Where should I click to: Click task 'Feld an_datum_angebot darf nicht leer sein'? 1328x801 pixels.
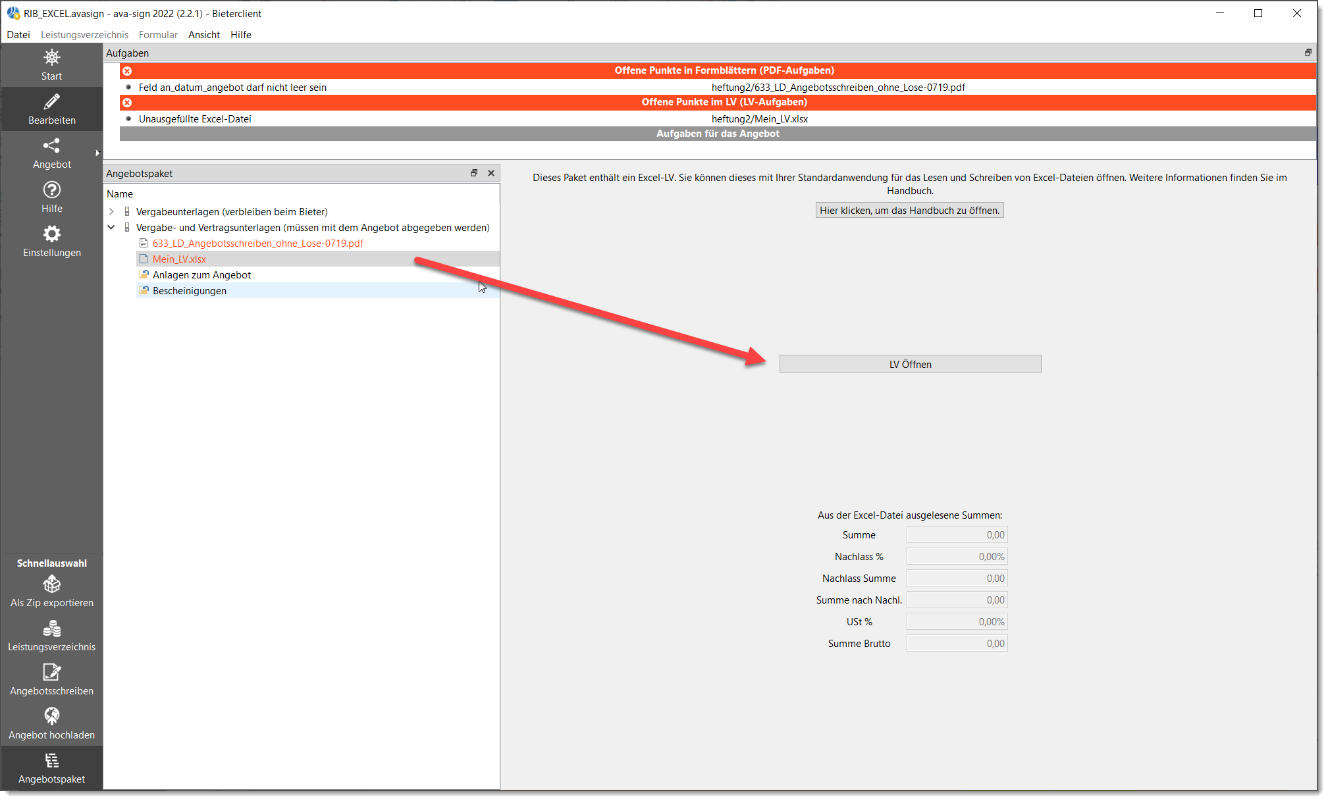click(x=232, y=88)
